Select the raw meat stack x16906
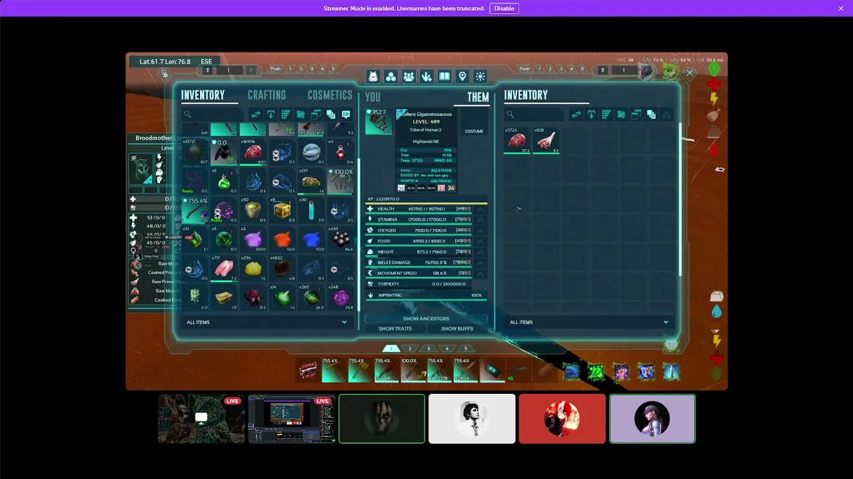Image resolution: width=853 pixels, height=479 pixels. click(253, 152)
